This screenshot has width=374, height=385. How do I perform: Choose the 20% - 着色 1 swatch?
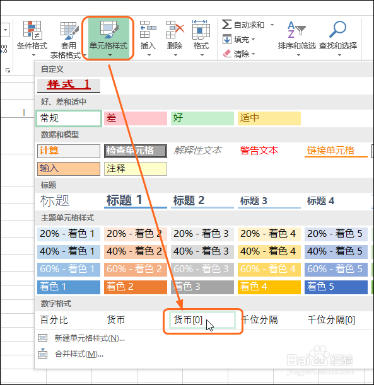tap(69, 234)
